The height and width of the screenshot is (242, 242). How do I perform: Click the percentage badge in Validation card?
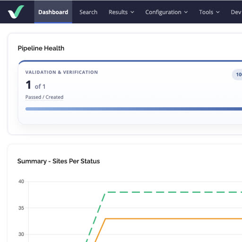pyautogui.click(x=237, y=75)
